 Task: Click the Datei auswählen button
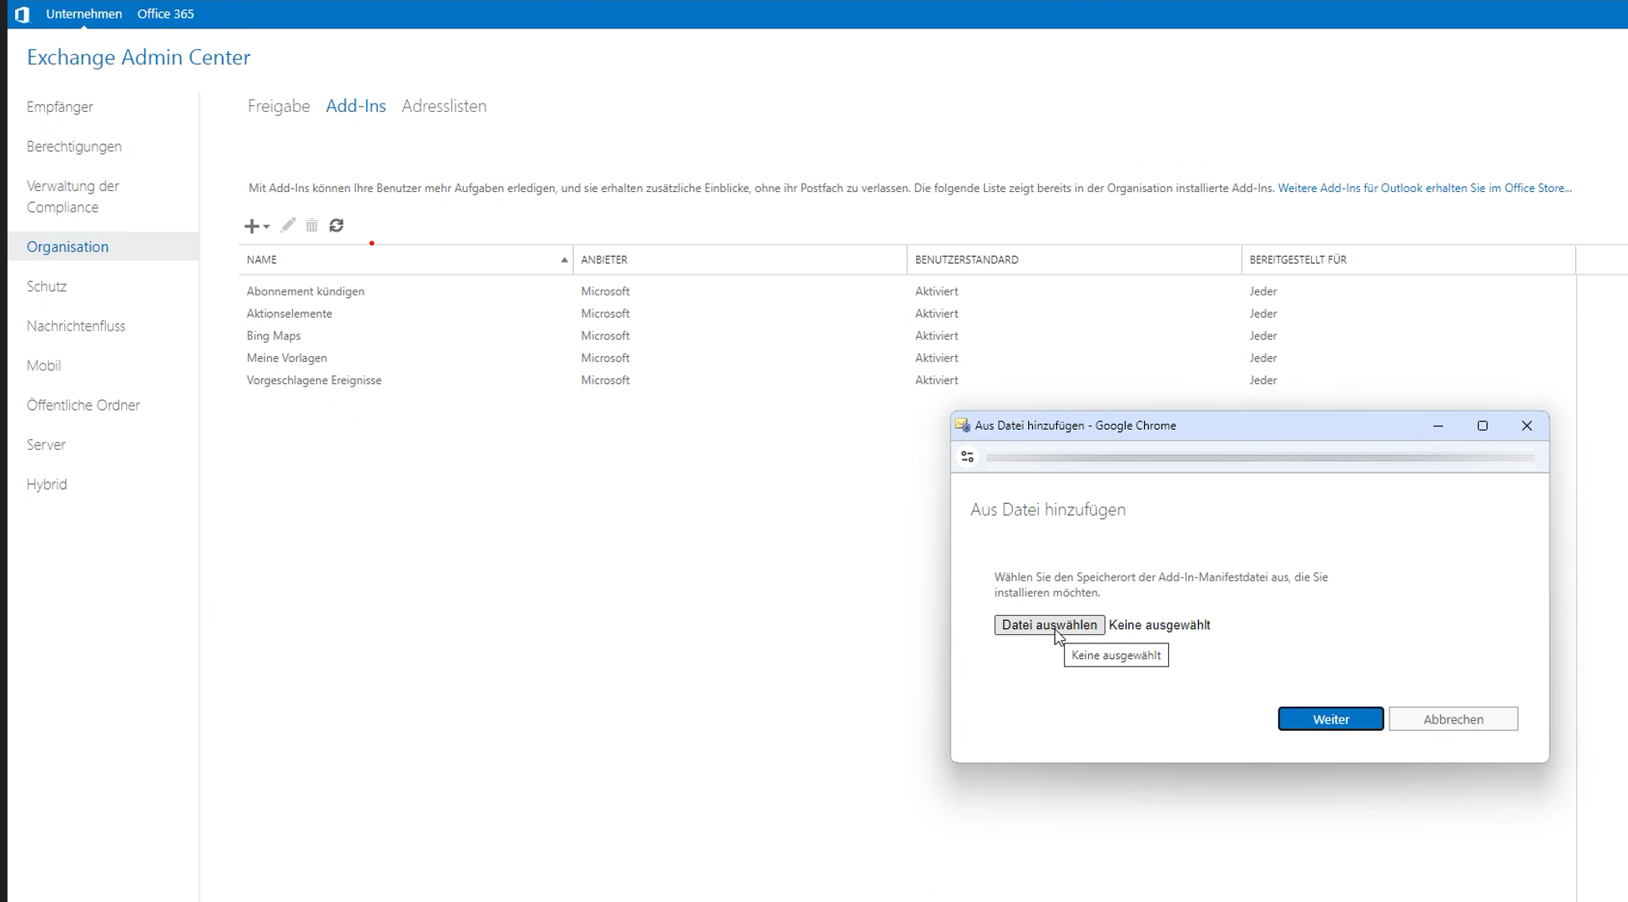click(x=1050, y=625)
